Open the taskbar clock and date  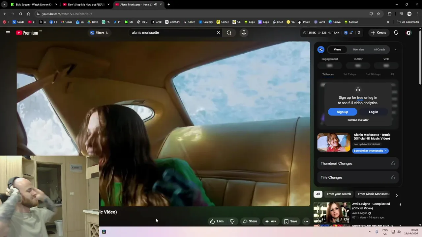click(x=411, y=232)
